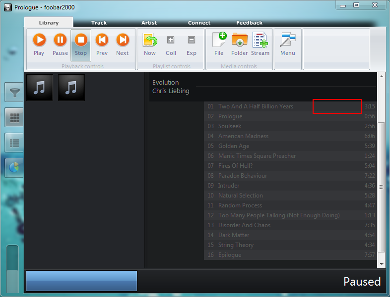Select the first album art thumbnail
The height and width of the screenshot is (297, 390).
[x=40, y=88]
